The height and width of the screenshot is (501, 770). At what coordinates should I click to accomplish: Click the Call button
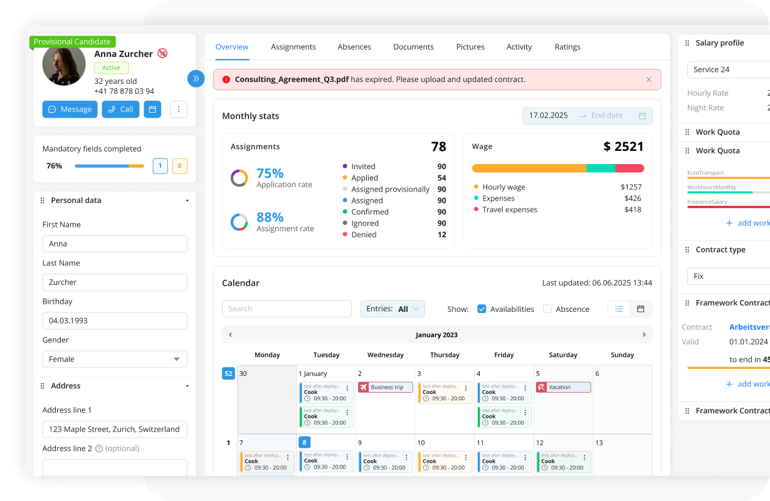(120, 110)
